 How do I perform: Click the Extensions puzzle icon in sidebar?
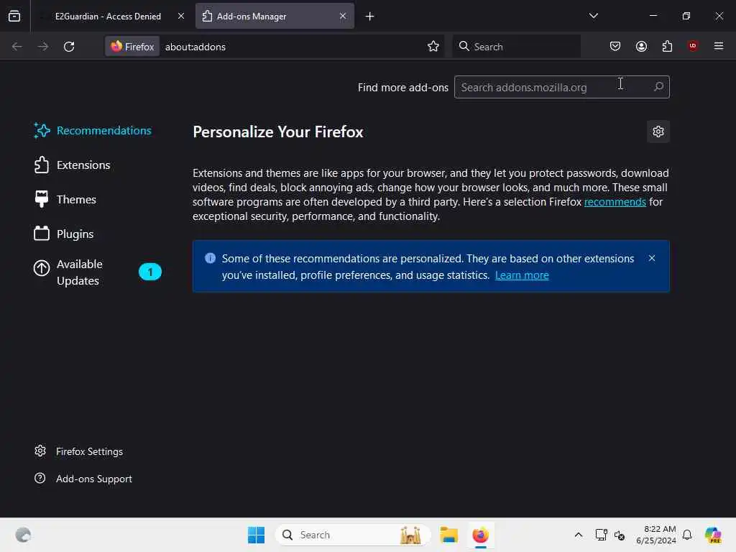pyautogui.click(x=42, y=165)
